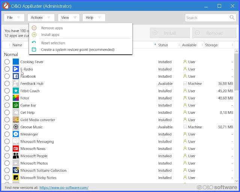
Task: Click the '45,20 MB' storage value
Action: coord(225,91)
